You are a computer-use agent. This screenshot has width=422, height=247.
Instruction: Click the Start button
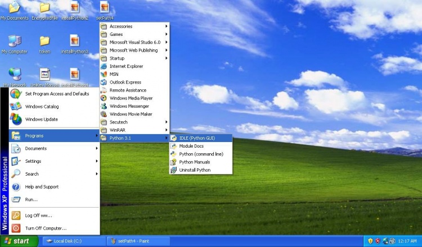pyautogui.click(x=19, y=241)
